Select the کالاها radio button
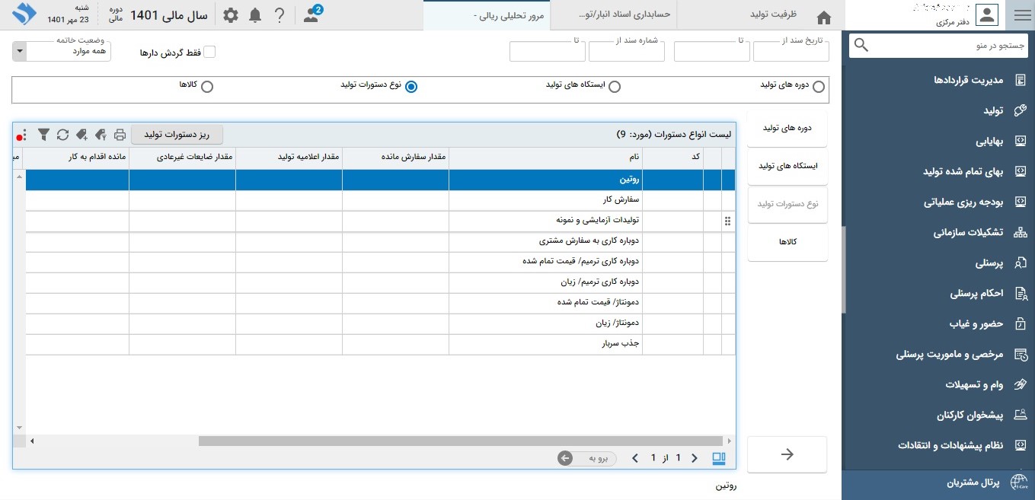The image size is (1035, 500). [206, 87]
